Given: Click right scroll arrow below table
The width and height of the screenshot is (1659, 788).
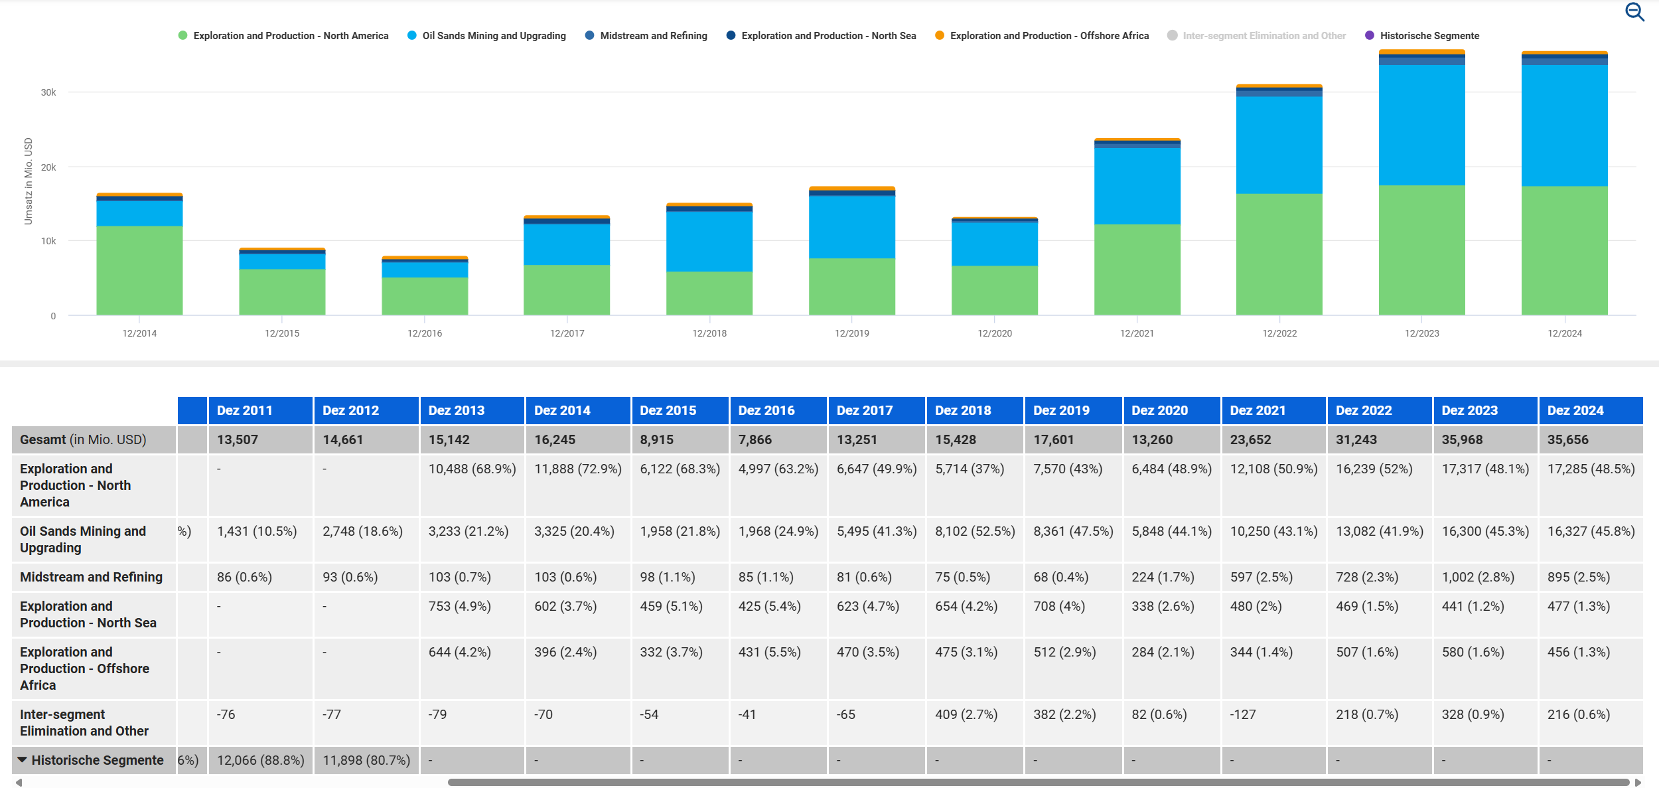Looking at the screenshot, I should tap(1638, 782).
